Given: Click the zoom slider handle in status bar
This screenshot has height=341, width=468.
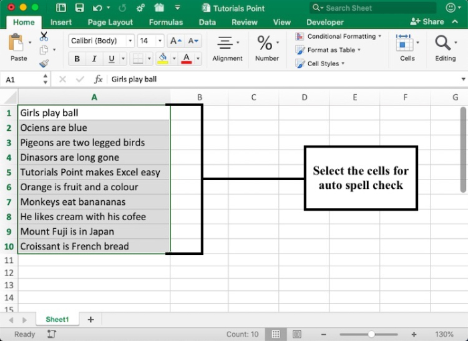Looking at the screenshot, I should click(x=371, y=334).
